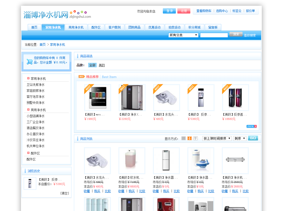
Task: Open 查看购物车 link
Action: pos(204,11)
